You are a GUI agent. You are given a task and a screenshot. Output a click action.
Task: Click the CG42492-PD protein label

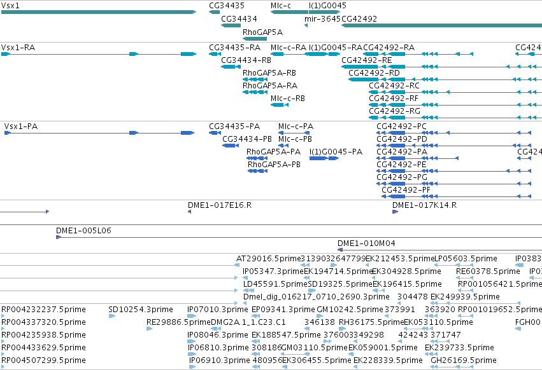click(x=402, y=139)
